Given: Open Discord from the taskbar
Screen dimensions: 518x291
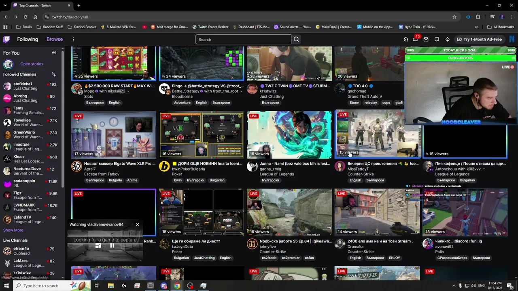Looking at the screenshot, I should click(164, 286).
